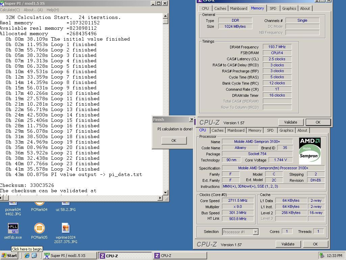Switch to Caches tab in upper CPU-Z window

point(220,8)
